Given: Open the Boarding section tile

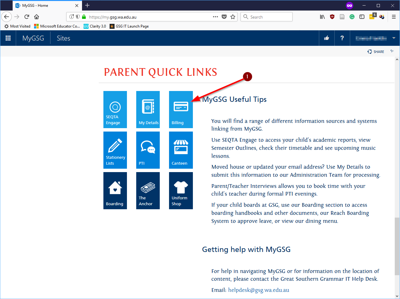Looking at the screenshot, I should [x=115, y=190].
